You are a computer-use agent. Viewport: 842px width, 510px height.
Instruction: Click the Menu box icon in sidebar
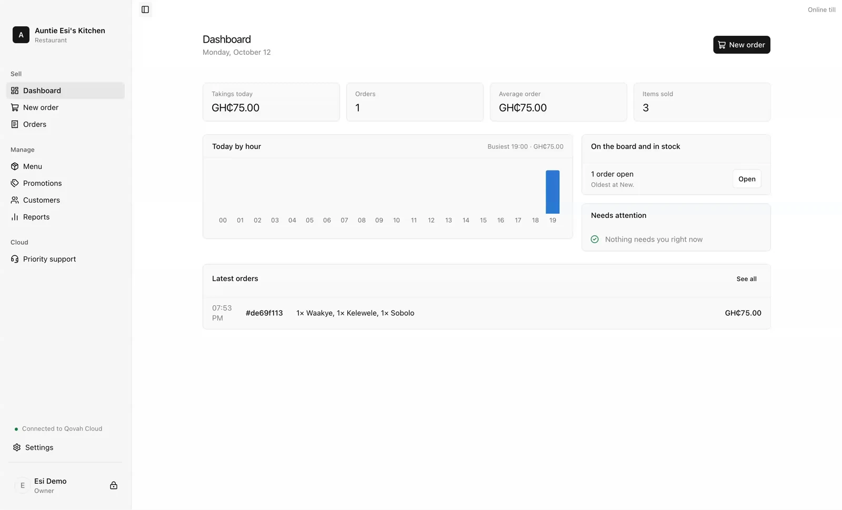[x=15, y=166]
